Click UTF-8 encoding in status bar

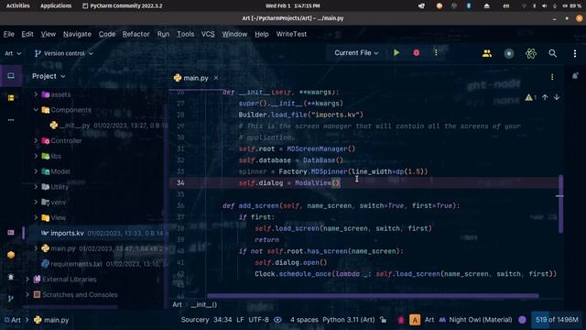click(x=258, y=320)
